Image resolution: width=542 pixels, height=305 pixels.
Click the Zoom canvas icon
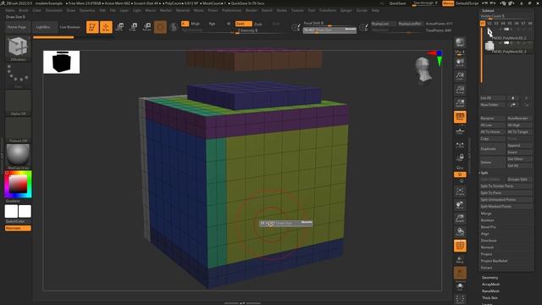tap(460, 75)
